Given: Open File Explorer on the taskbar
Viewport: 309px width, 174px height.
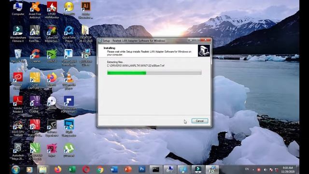Looking at the screenshot, I should [43, 170].
